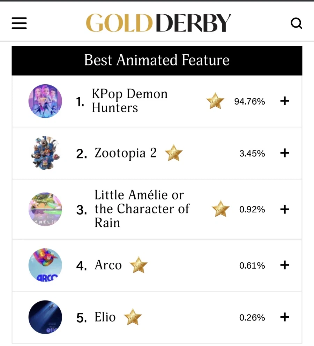Expand the Elio row plus icon
Image resolution: width=314 pixels, height=346 pixels.
point(285,317)
